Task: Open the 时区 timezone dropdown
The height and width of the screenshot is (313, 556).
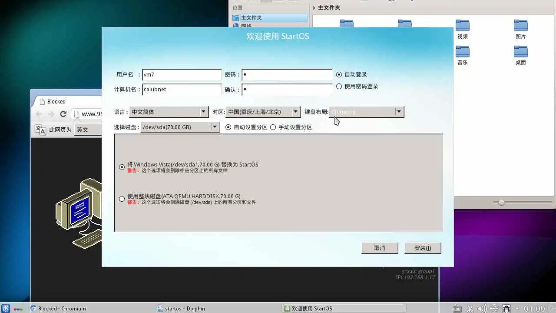Action: [263, 112]
